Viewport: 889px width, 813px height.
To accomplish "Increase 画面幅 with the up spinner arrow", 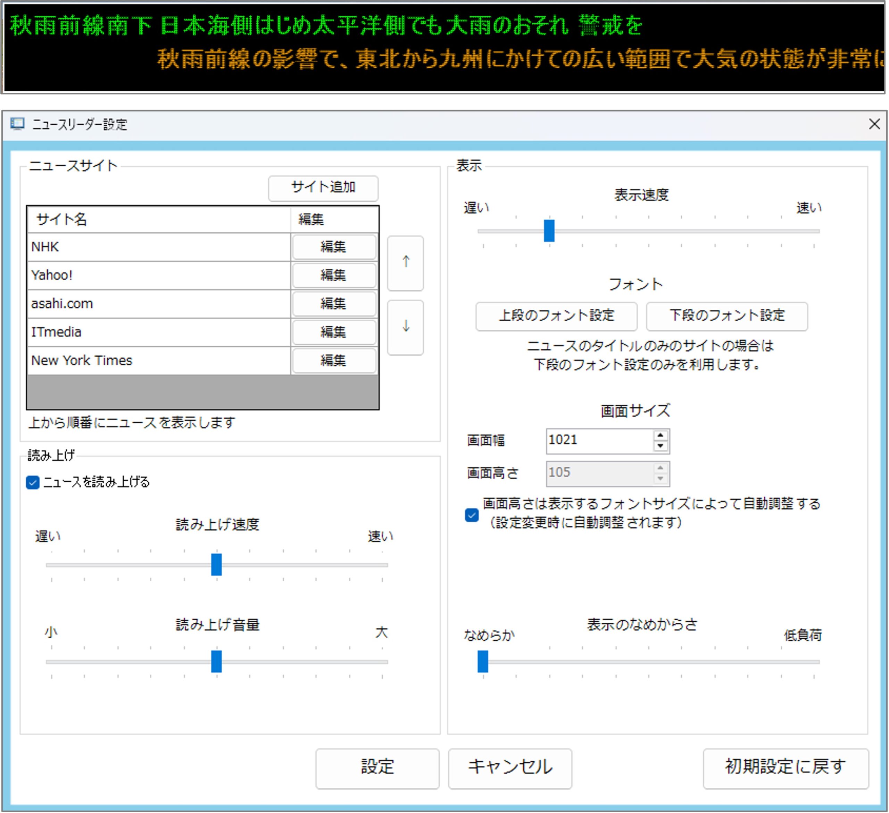I will (660, 435).
